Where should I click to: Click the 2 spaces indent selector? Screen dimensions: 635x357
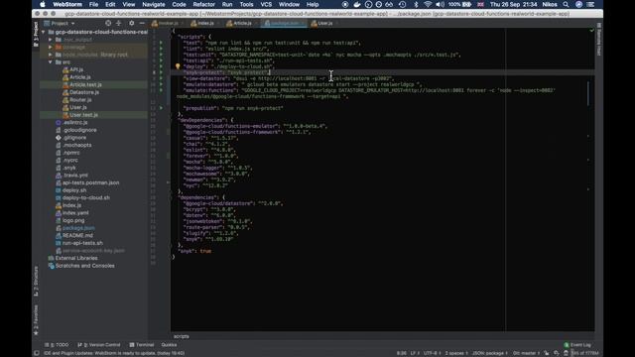[x=456, y=353]
